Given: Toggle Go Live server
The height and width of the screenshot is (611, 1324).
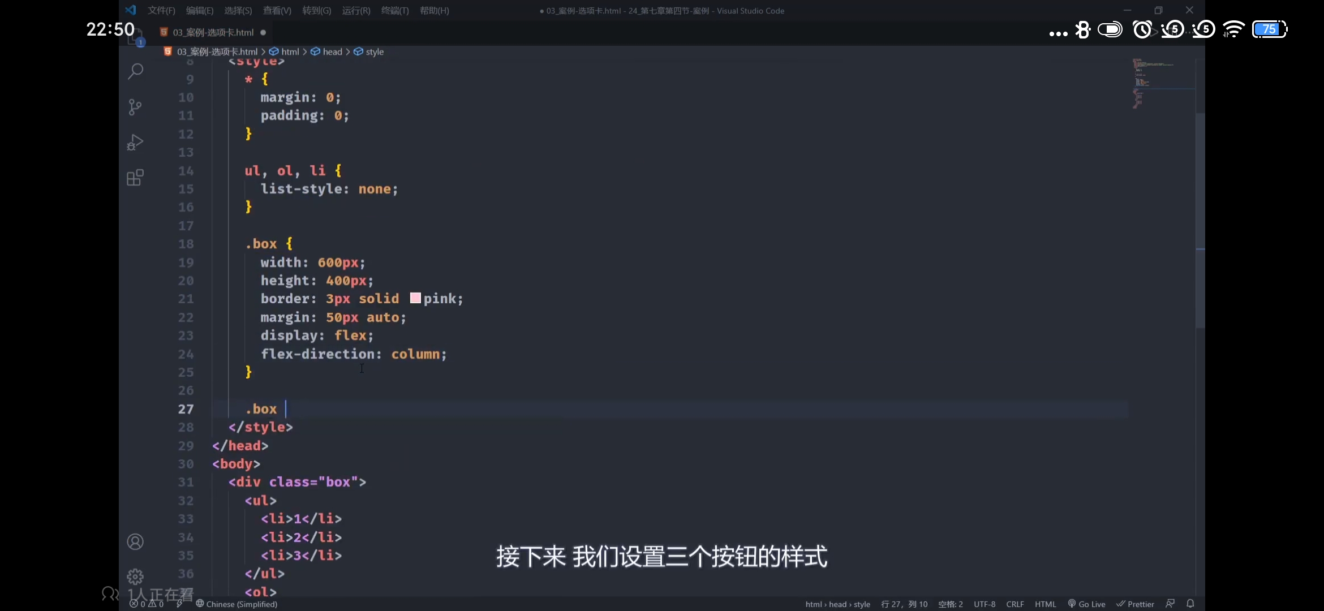Looking at the screenshot, I should point(1086,604).
